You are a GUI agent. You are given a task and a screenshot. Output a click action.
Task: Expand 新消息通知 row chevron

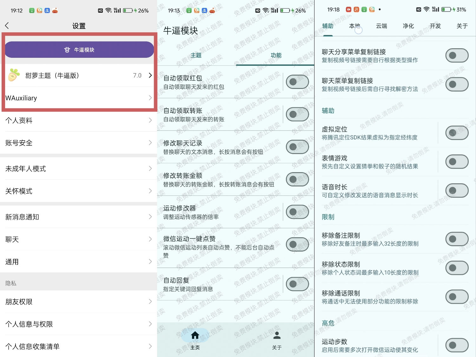pyautogui.click(x=150, y=217)
